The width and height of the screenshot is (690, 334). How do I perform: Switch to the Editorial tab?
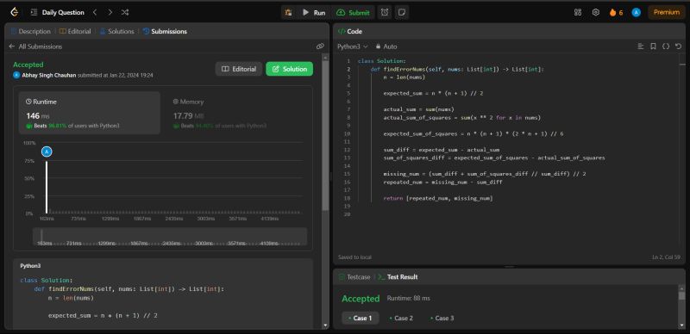tap(75, 31)
